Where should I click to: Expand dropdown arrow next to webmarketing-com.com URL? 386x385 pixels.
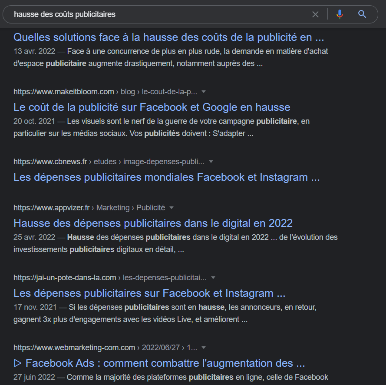click(204, 348)
